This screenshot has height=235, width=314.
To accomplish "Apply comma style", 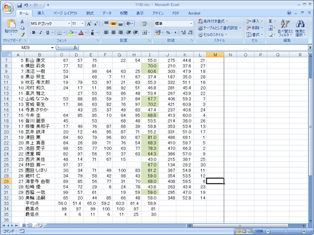I will coord(175,32).
